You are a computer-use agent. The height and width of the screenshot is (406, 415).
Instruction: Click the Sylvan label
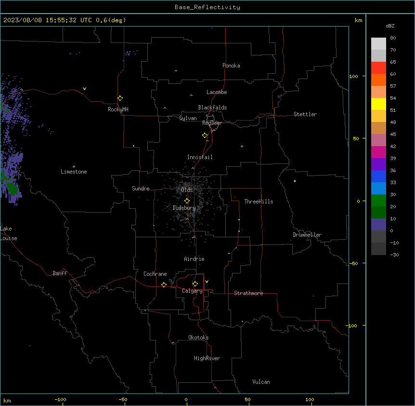click(188, 118)
